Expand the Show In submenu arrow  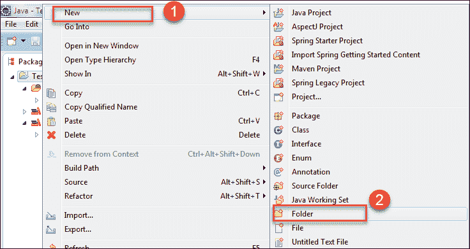click(x=264, y=74)
